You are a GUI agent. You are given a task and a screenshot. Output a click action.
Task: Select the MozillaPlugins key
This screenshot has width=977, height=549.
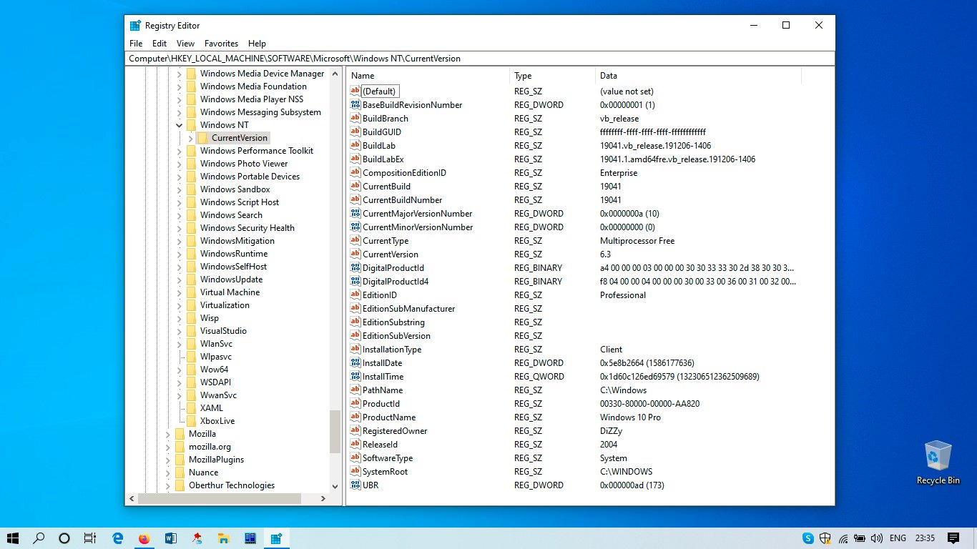[x=216, y=460]
